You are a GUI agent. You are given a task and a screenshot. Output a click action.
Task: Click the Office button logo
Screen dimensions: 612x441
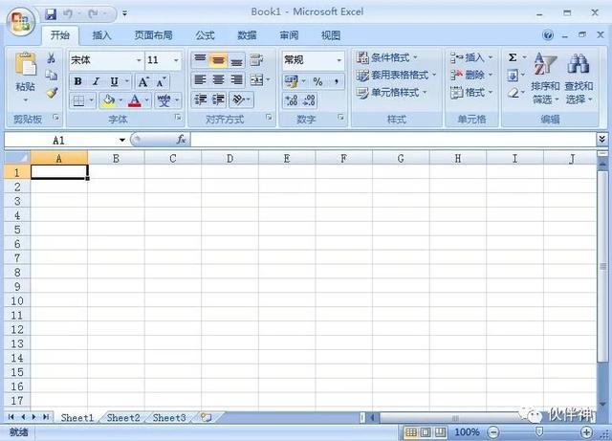pos(20,21)
